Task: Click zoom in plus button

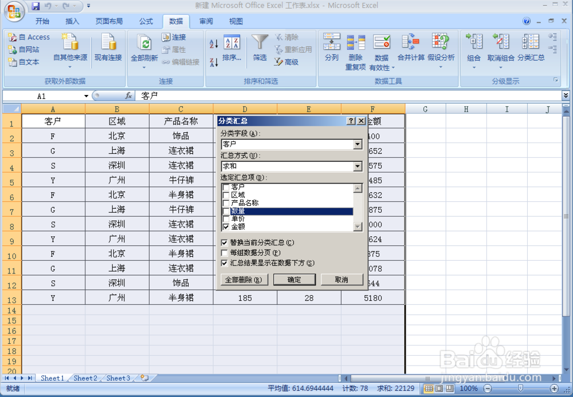Action: point(554,388)
